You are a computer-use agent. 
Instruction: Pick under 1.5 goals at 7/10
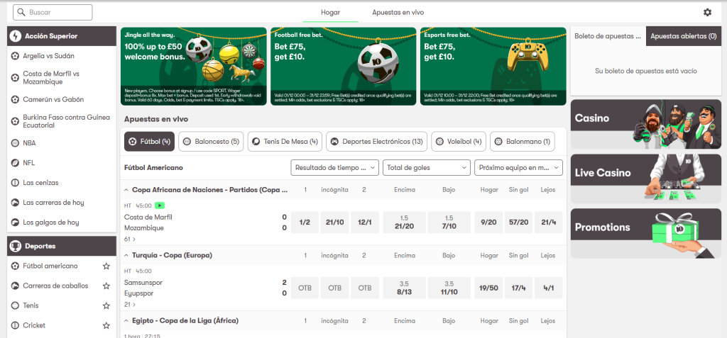click(449, 222)
